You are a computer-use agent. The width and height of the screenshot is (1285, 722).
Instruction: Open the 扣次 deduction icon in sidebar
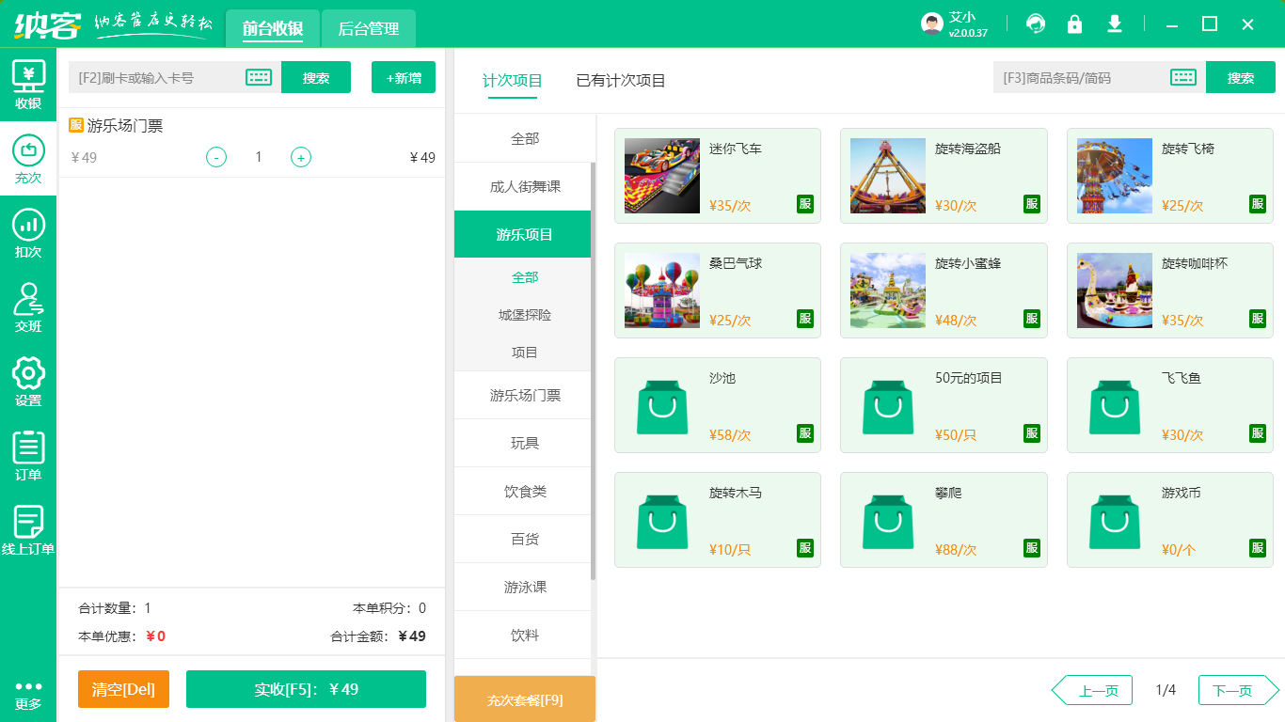pos(28,233)
